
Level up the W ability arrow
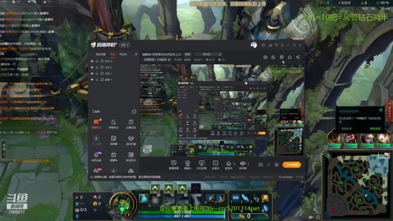(x=168, y=188)
